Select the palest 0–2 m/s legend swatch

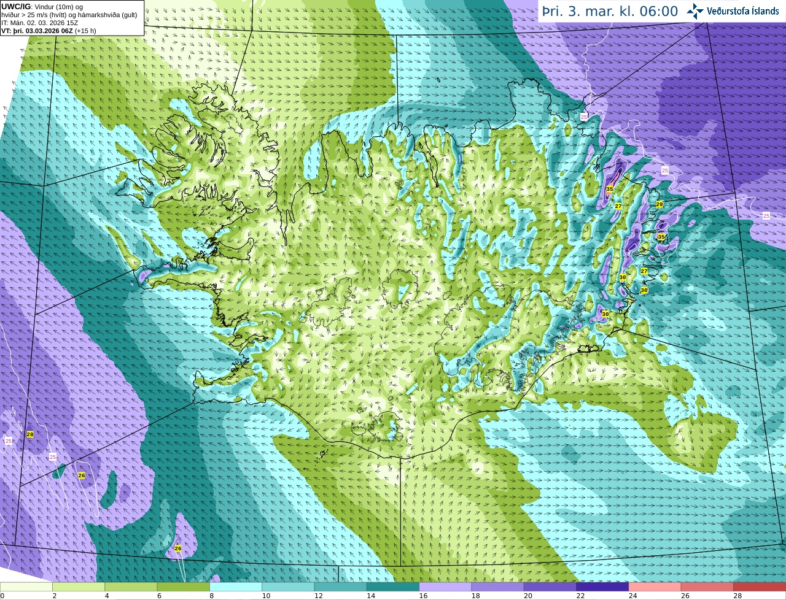tap(26, 587)
